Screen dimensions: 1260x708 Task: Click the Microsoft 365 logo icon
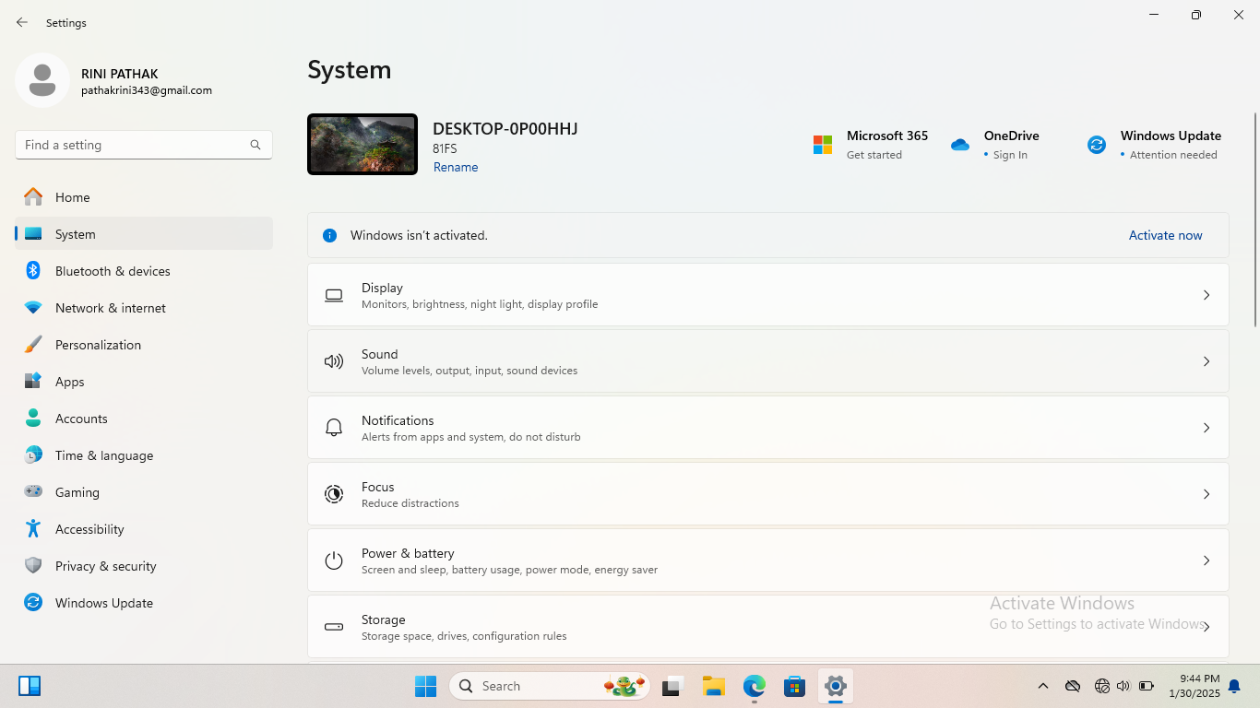point(823,145)
